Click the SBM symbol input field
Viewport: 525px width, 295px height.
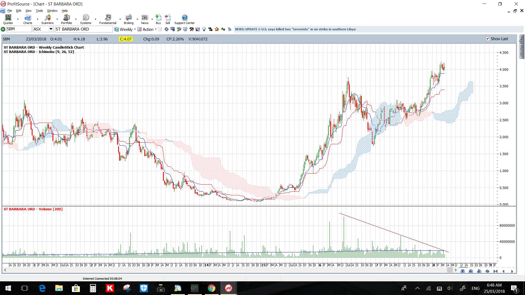pos(19,29)
